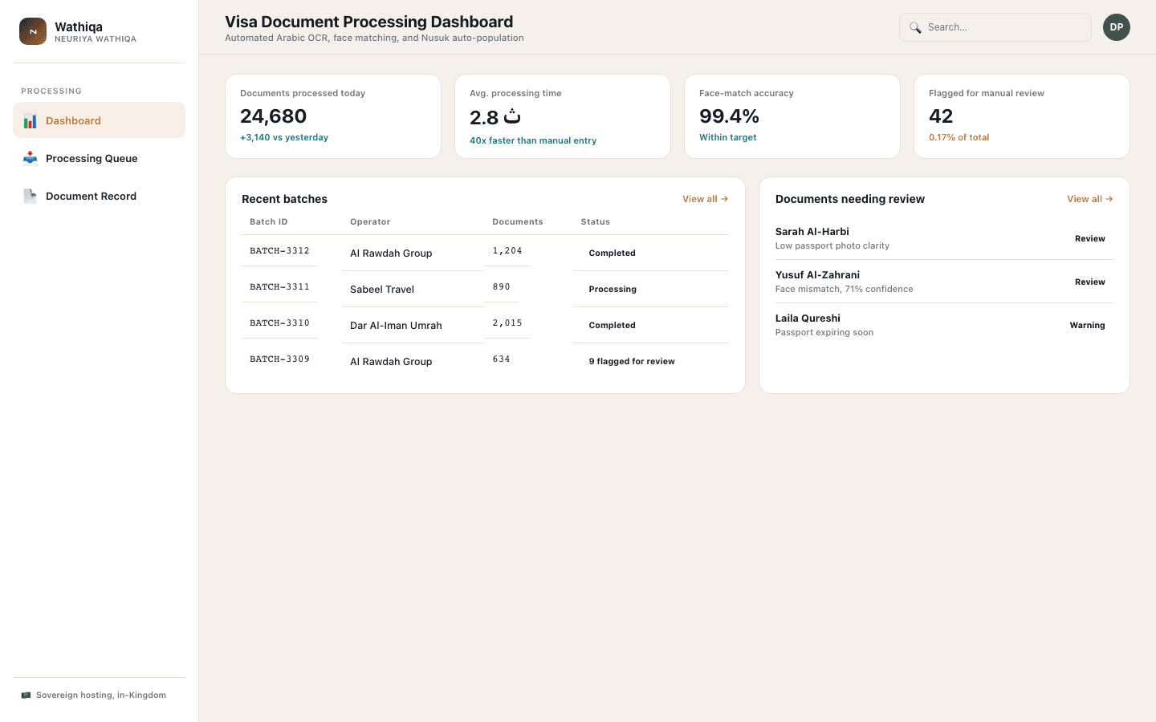Click View all in Documents needing review
This screenshot has height=722, width=1156.
coord(1089,199)
